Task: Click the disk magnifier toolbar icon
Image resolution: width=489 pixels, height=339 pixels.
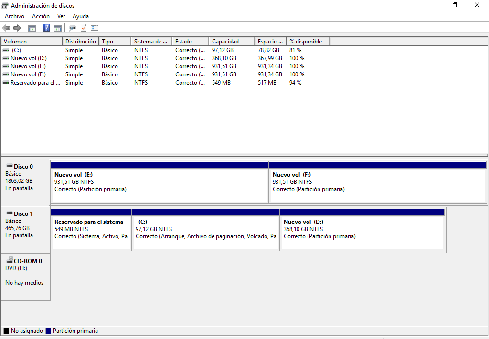Action: (x=72, y=28)
